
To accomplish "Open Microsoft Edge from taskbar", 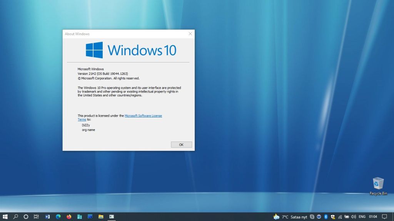I will [58, 216].
